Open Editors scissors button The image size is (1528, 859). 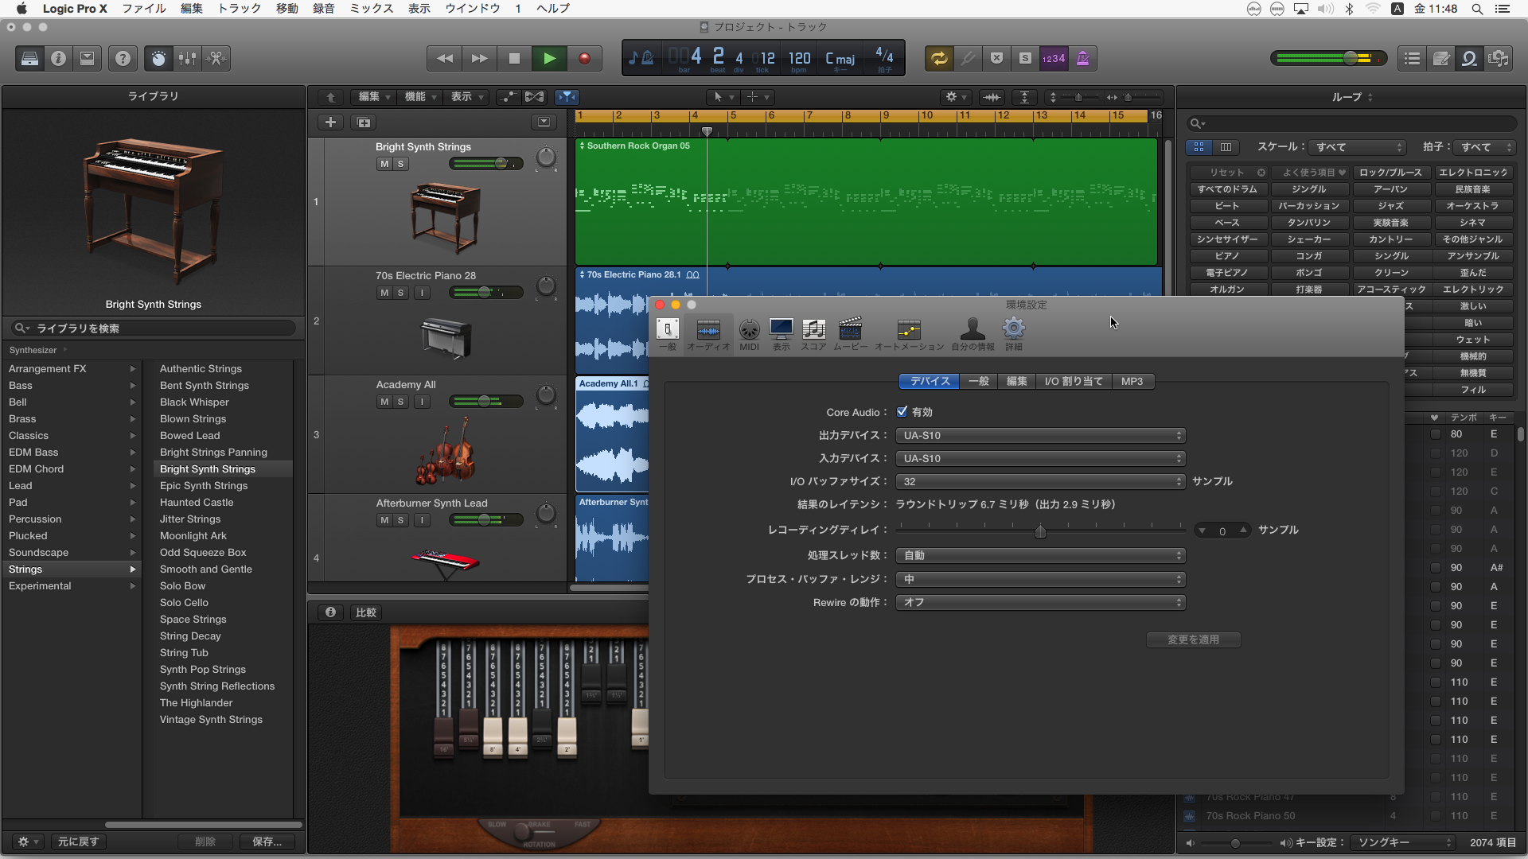216,58
